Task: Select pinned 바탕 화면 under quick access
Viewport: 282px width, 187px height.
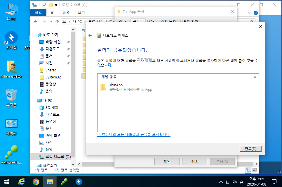Action: (53, 42)
